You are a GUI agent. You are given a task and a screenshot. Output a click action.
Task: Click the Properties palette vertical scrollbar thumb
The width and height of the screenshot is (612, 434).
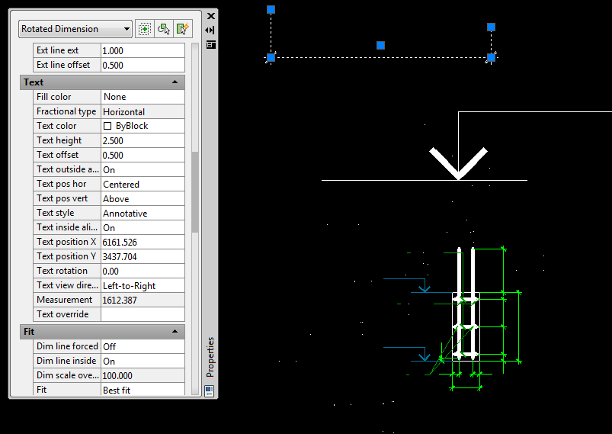tap(195, 191)
